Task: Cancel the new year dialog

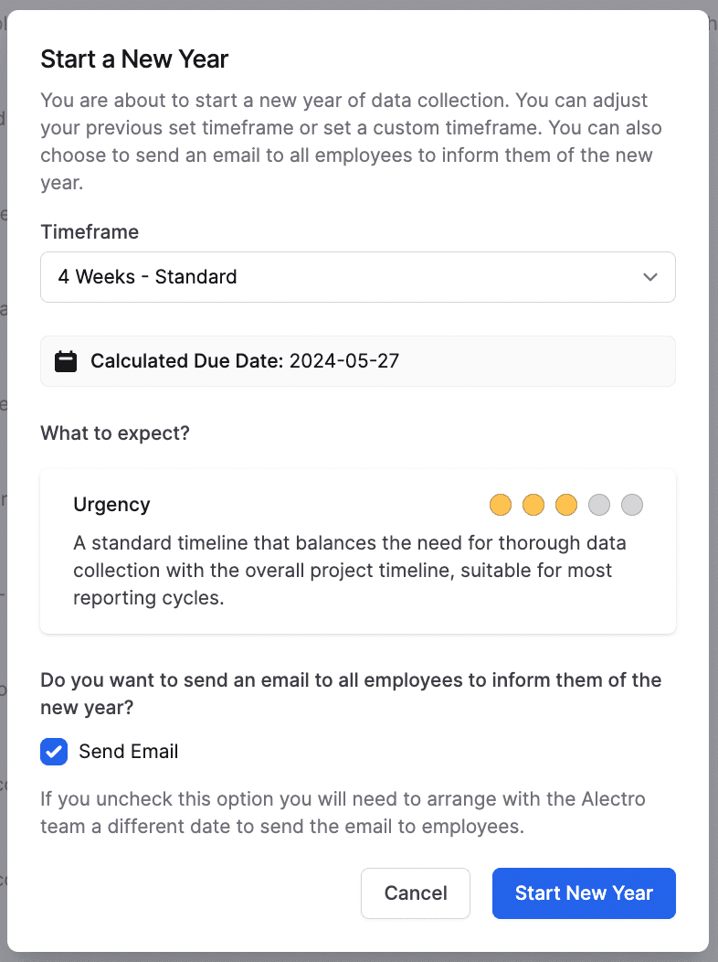Action: pos(416,893)
